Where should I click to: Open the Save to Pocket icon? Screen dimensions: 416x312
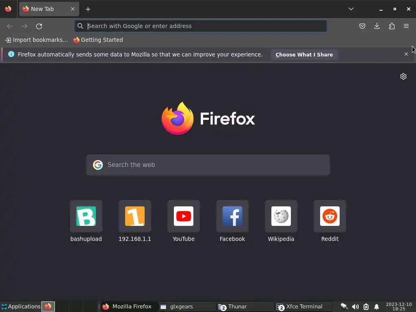pos(362,26)
